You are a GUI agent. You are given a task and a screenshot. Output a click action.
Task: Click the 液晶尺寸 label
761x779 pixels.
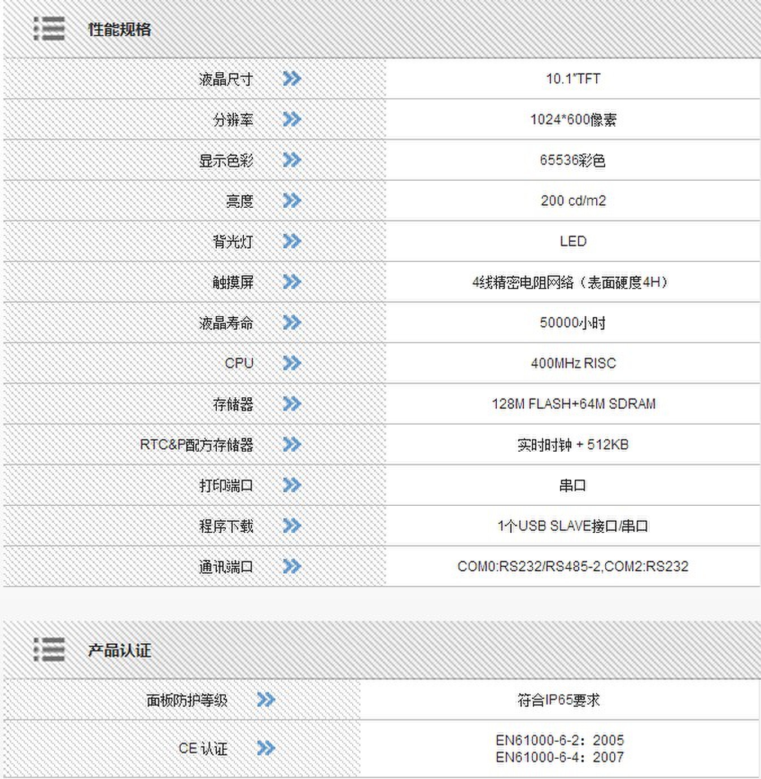coord(226,79)
